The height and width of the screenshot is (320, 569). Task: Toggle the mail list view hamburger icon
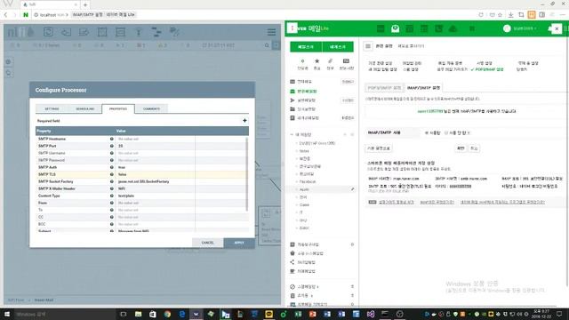pos(368,46)
